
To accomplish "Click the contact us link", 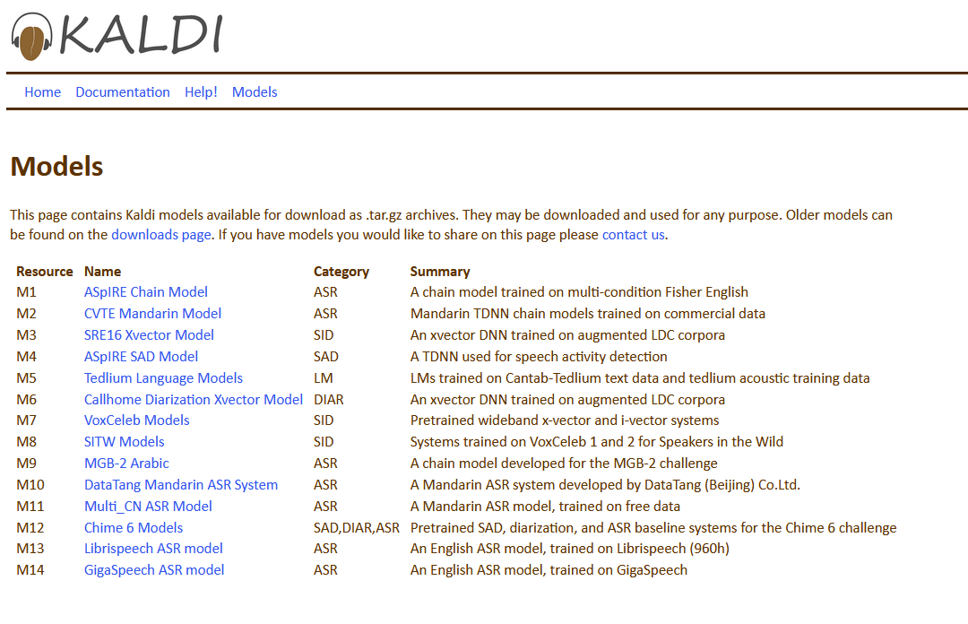I will (634, 235).
